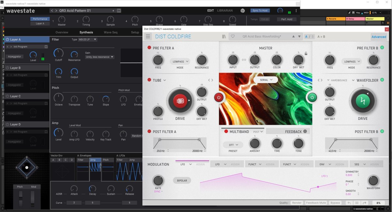
Task: Favorite the QR Acid Bass Wavefolding preset
Action: pos(233,37)
